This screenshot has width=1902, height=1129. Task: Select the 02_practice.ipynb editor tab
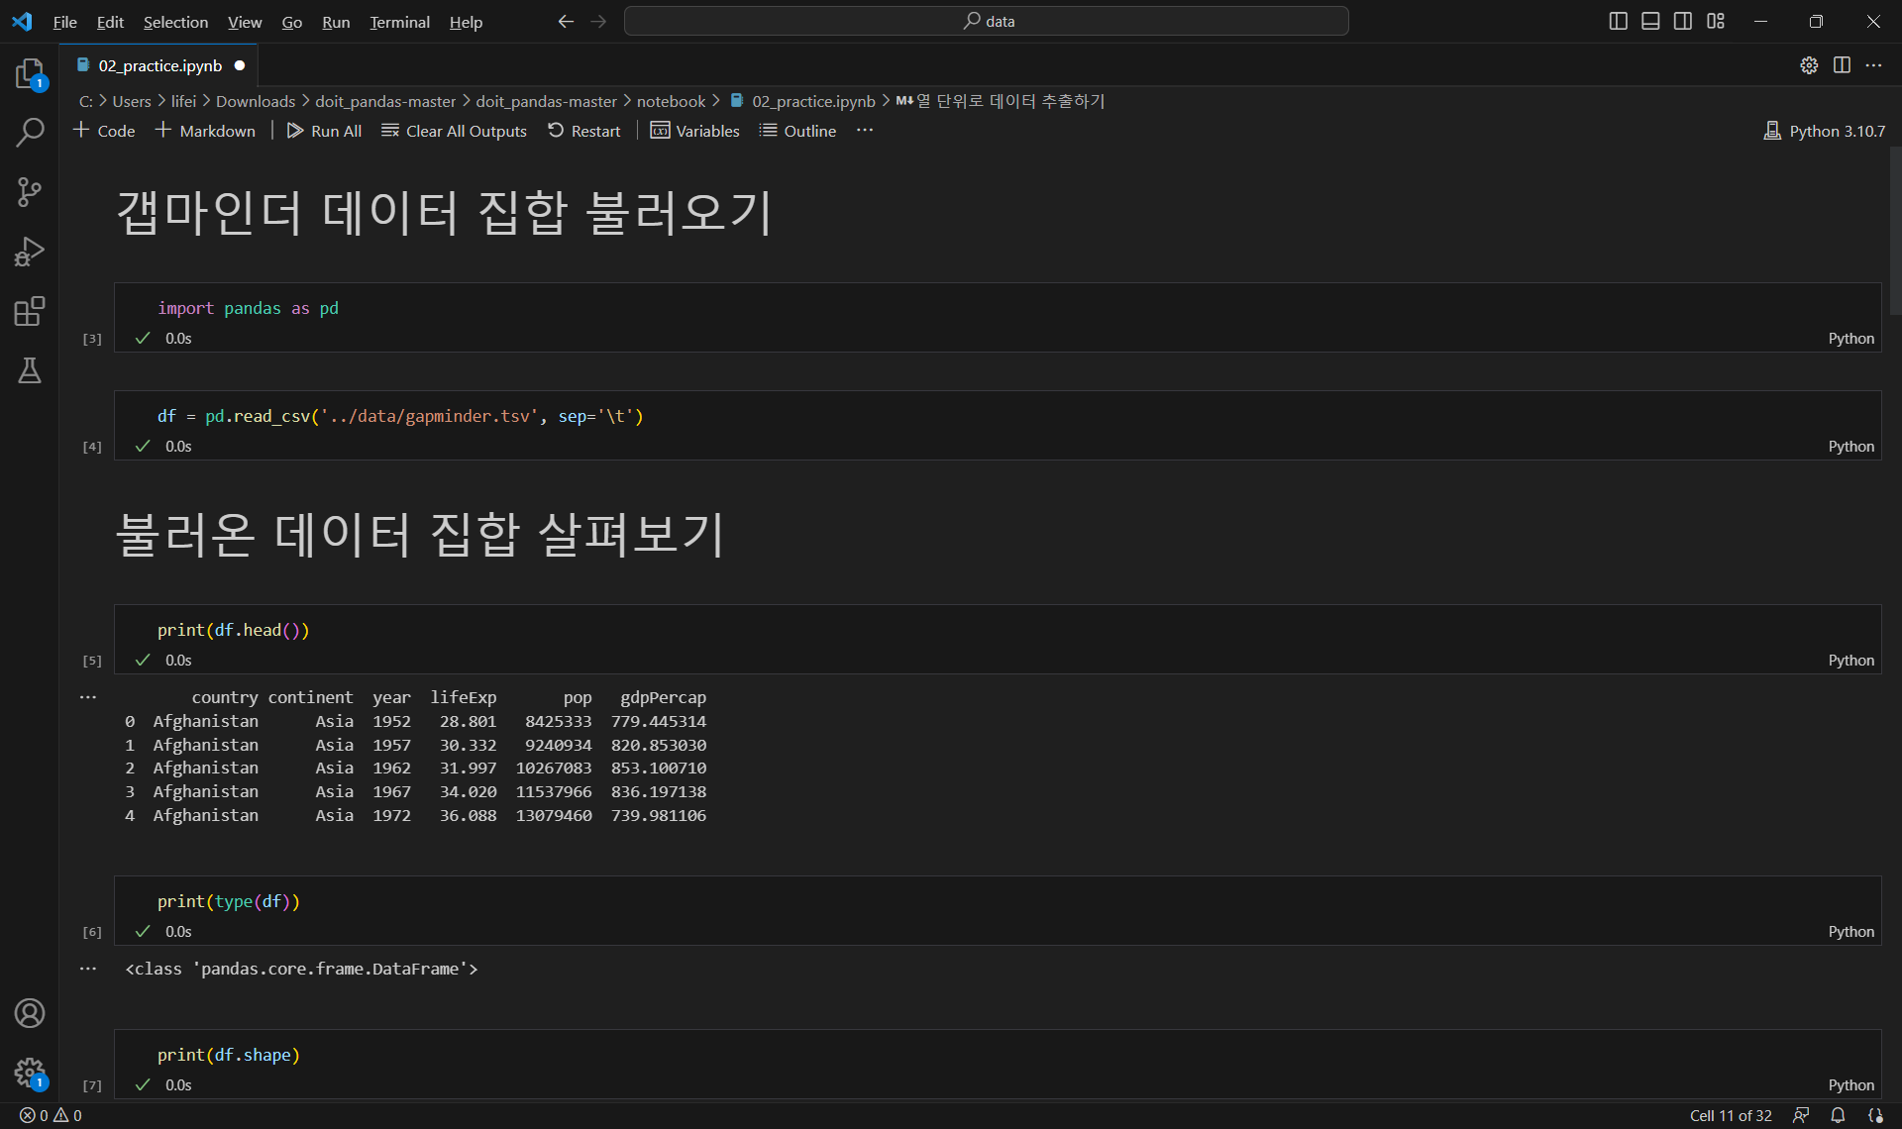(x=159, y=65)
